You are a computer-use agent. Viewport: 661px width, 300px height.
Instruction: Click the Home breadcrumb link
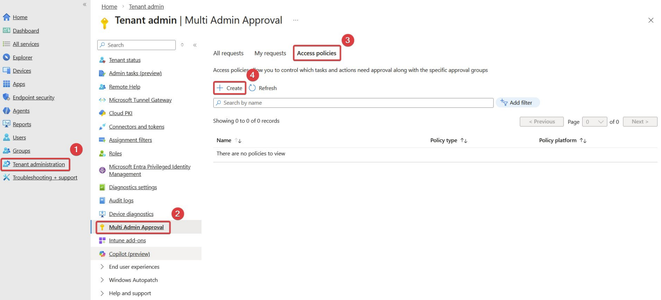(109, 7)
